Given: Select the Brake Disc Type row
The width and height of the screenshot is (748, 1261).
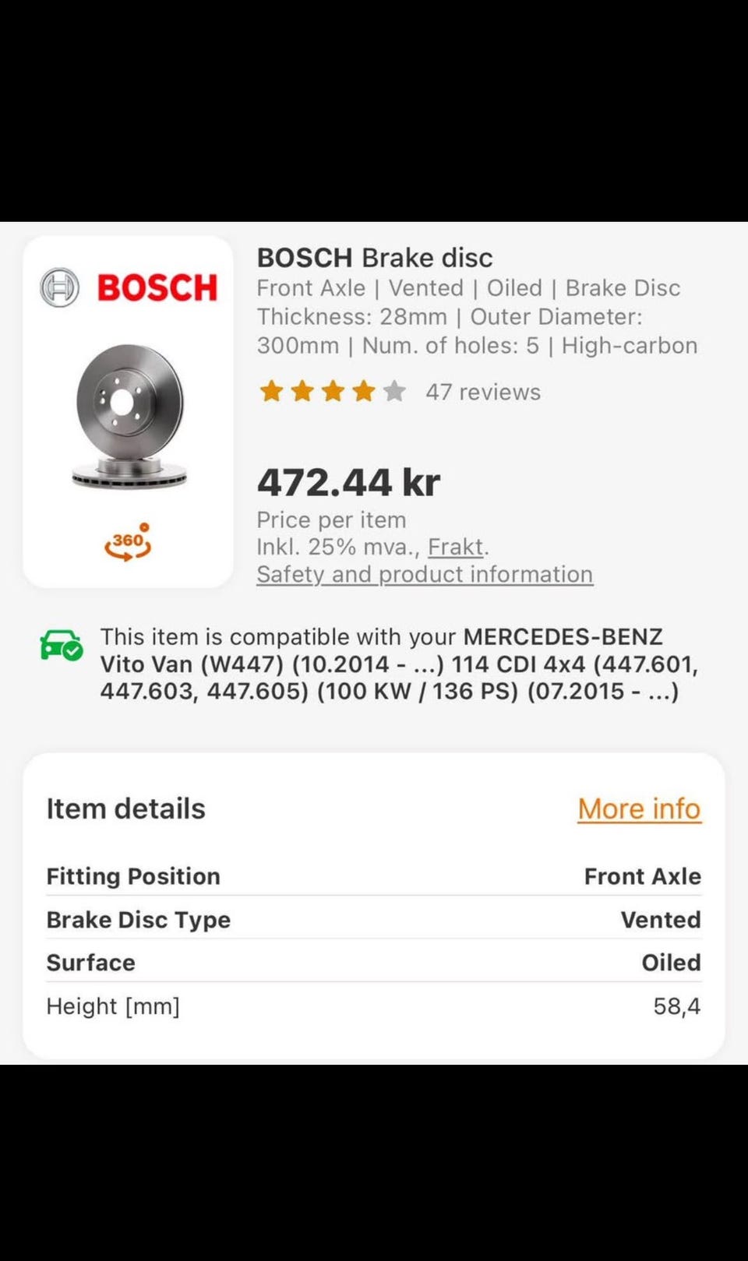Looking at the screenshot, I should [x=373, y=920].
